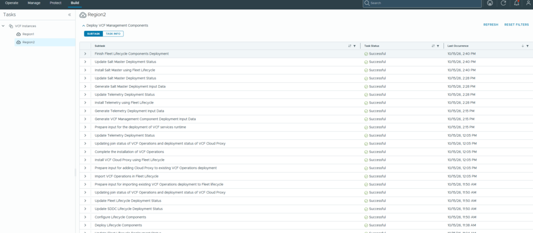
Task: Collapse Deploy VCF Management Components section
Action: point(84,25)
